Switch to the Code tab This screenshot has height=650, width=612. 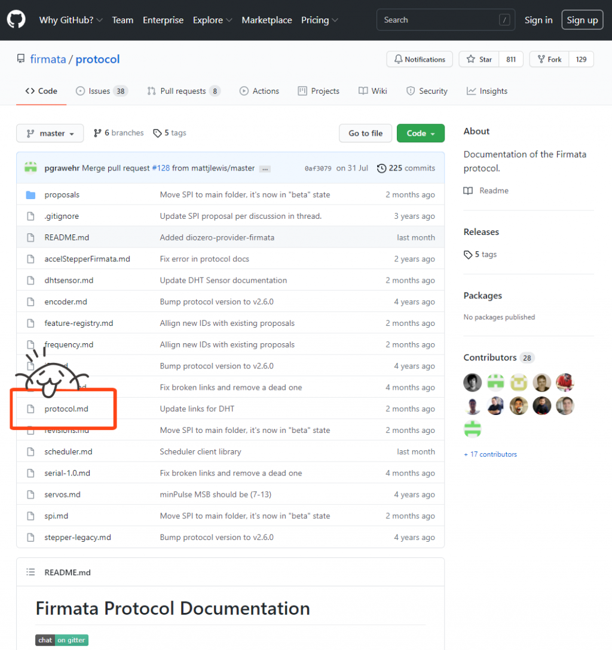point(41,91)
